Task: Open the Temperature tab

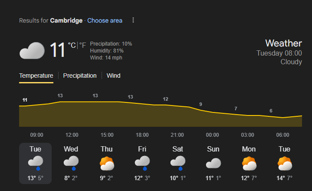Action: pyautogui.click(x=36, y=76)
